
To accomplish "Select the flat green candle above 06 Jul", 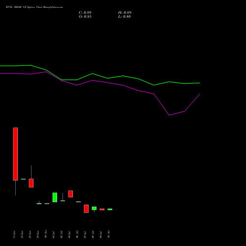I will (x=78, y=202).
